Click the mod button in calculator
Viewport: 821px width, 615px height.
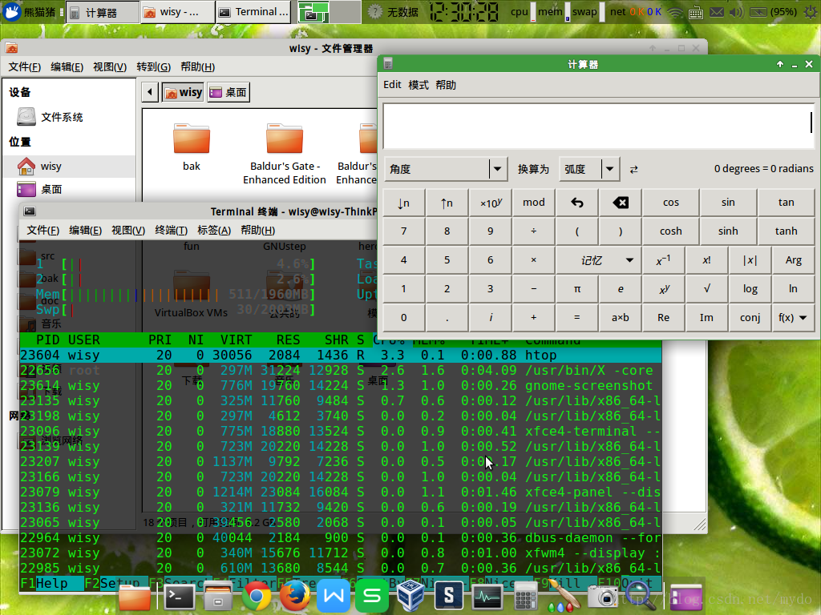533,203
